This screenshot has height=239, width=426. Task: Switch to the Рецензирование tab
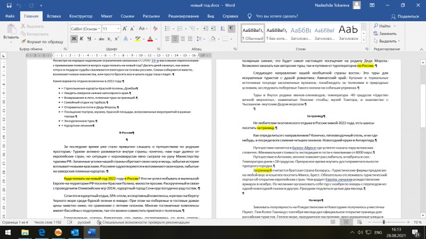pos(183,16)
